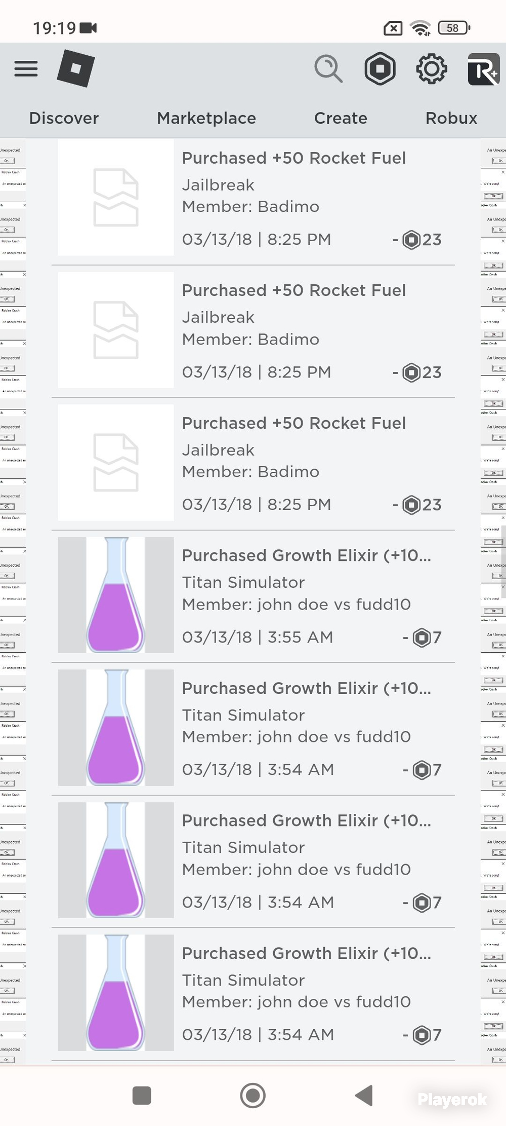Tap the Growth Elixir flask thumbnail at 3:55 AM
506x1126 pixels.
tap(116, 595)
